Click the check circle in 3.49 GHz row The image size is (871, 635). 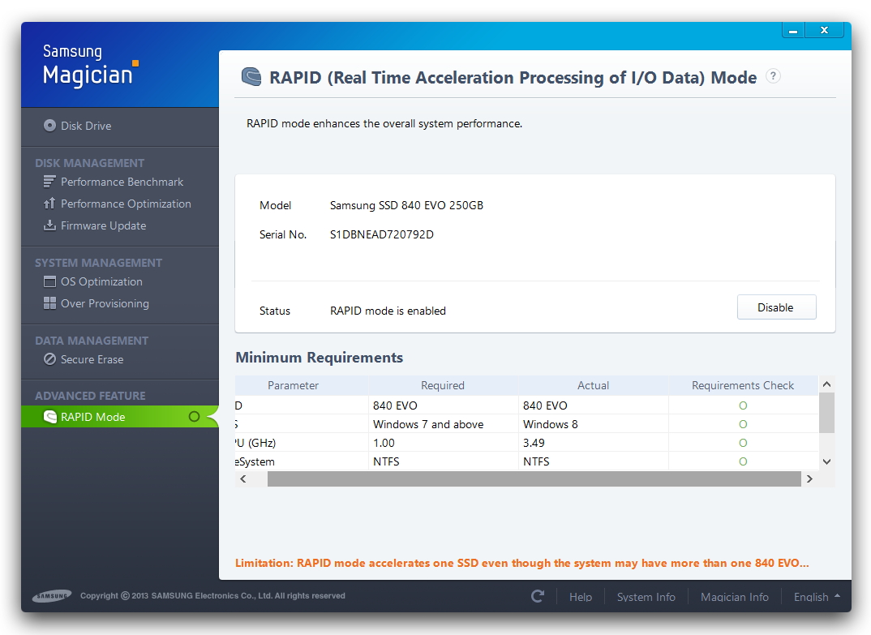point(743,443)
